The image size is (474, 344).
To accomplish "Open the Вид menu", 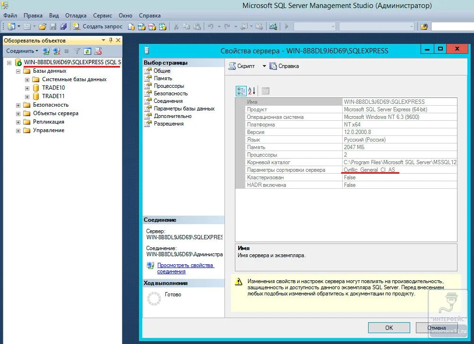I will [x=54, y=16].
